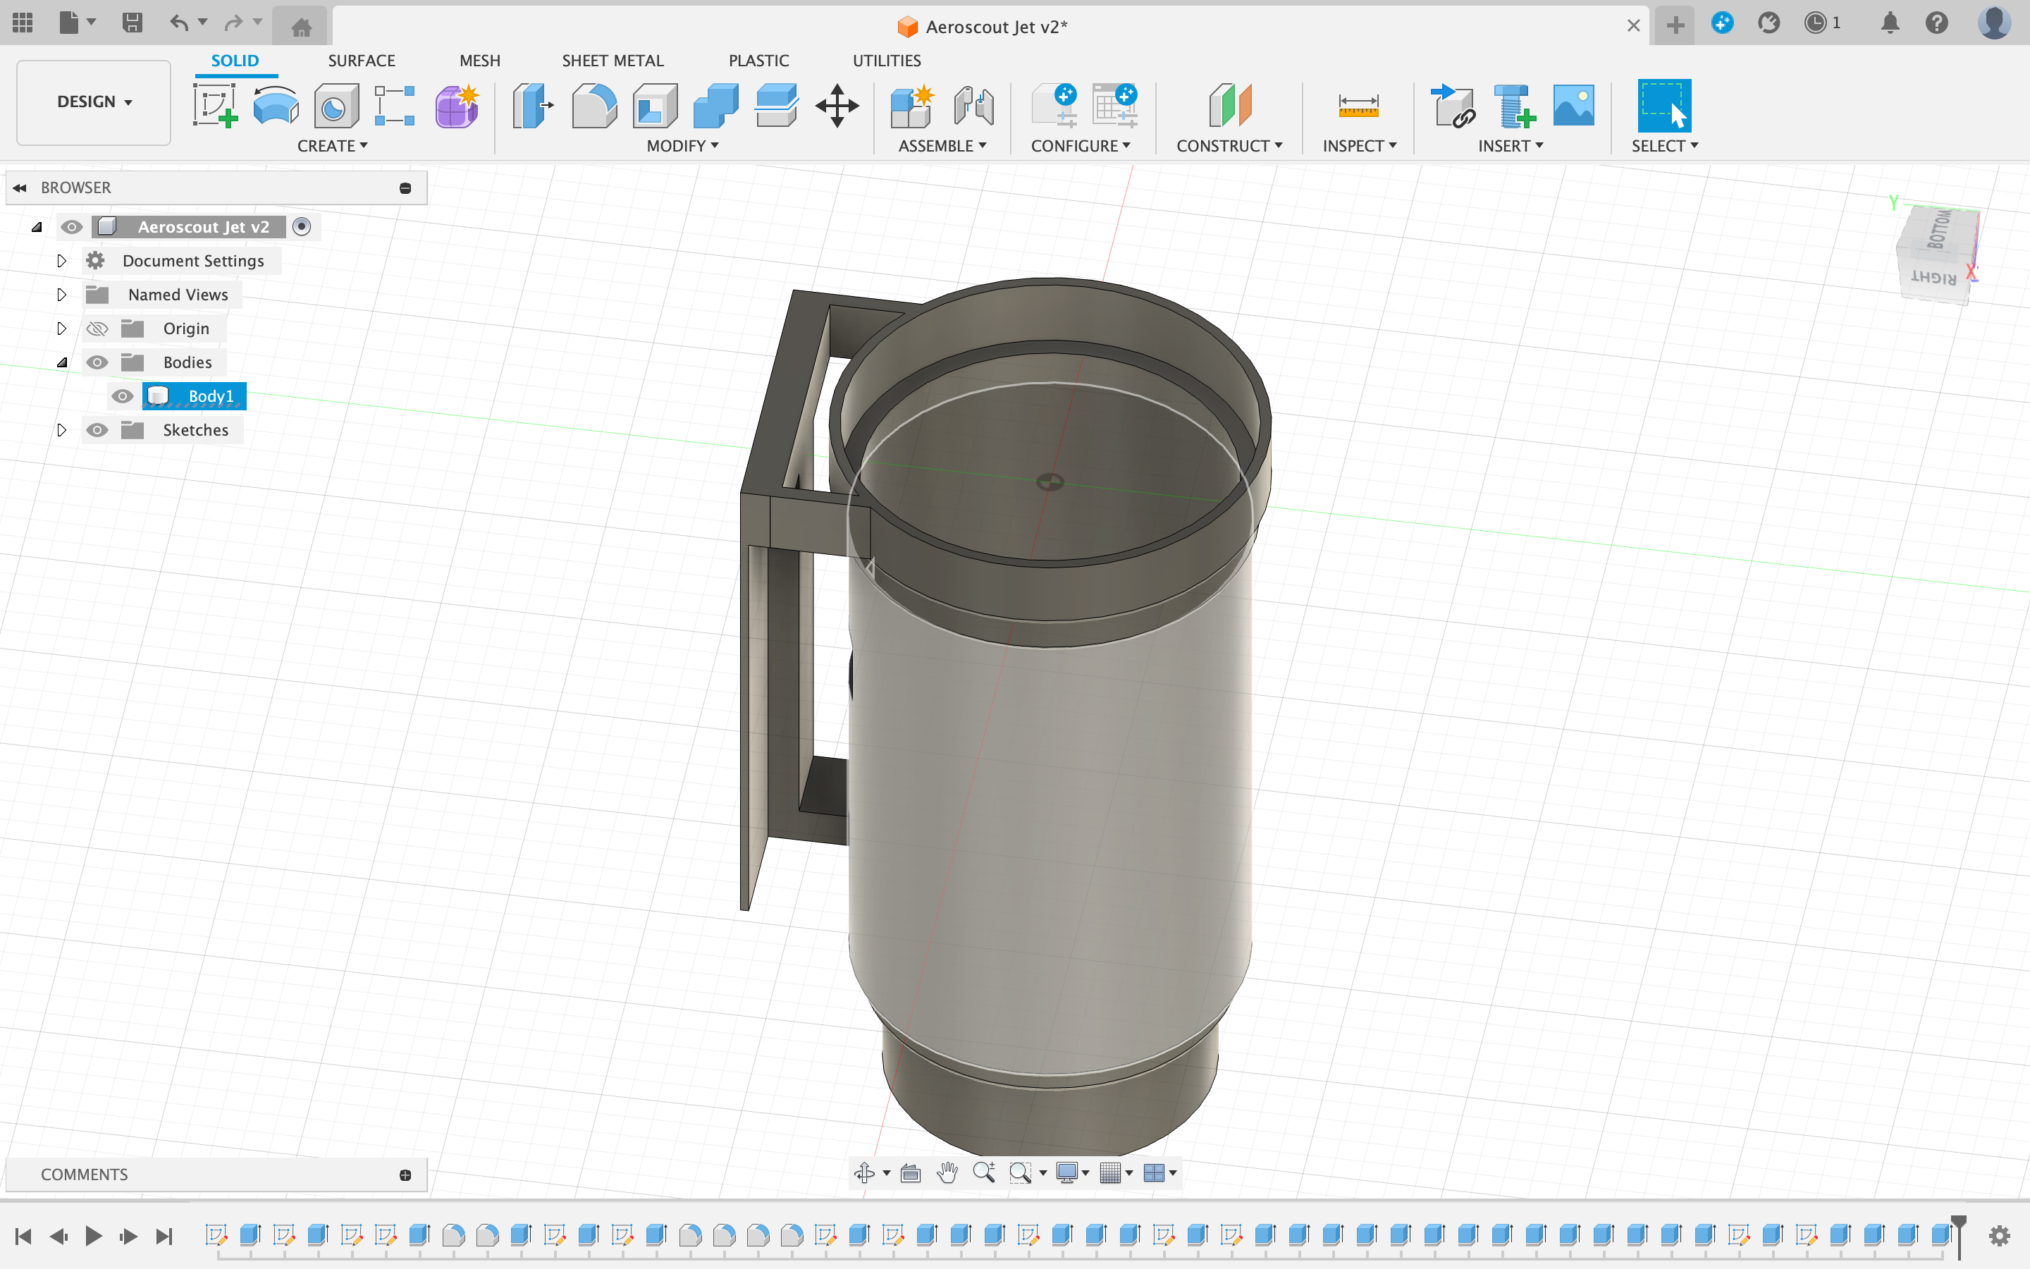
Task: Activate Aeroscout Jet v2 component radio button
Action: pyautogui.click(x=302, y=226)
